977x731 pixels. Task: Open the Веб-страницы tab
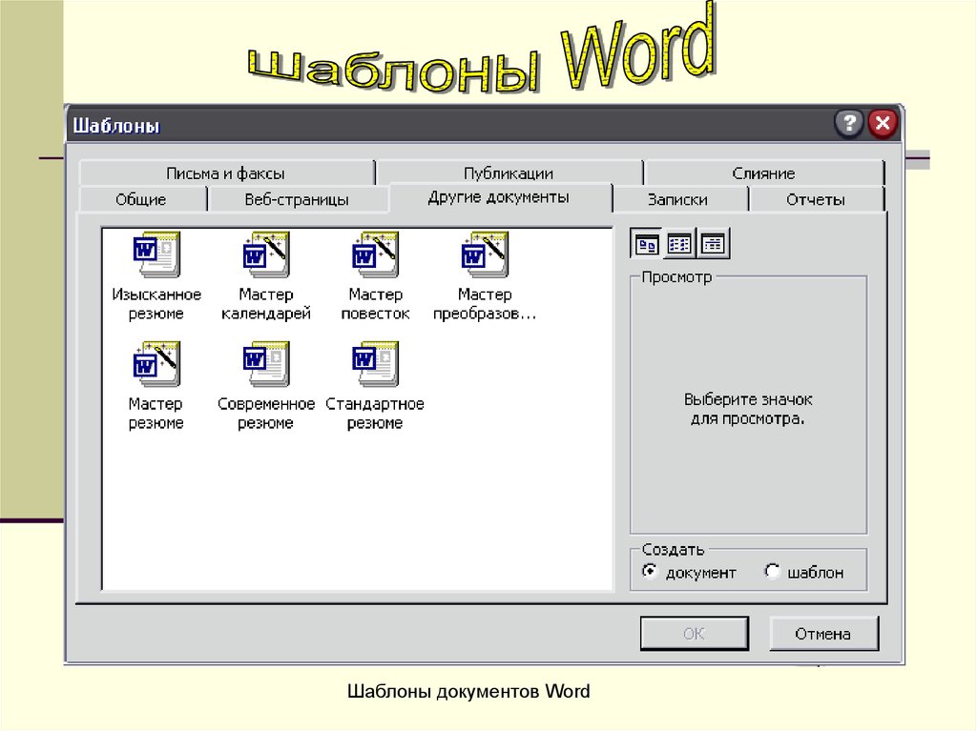tap(297, 200)
